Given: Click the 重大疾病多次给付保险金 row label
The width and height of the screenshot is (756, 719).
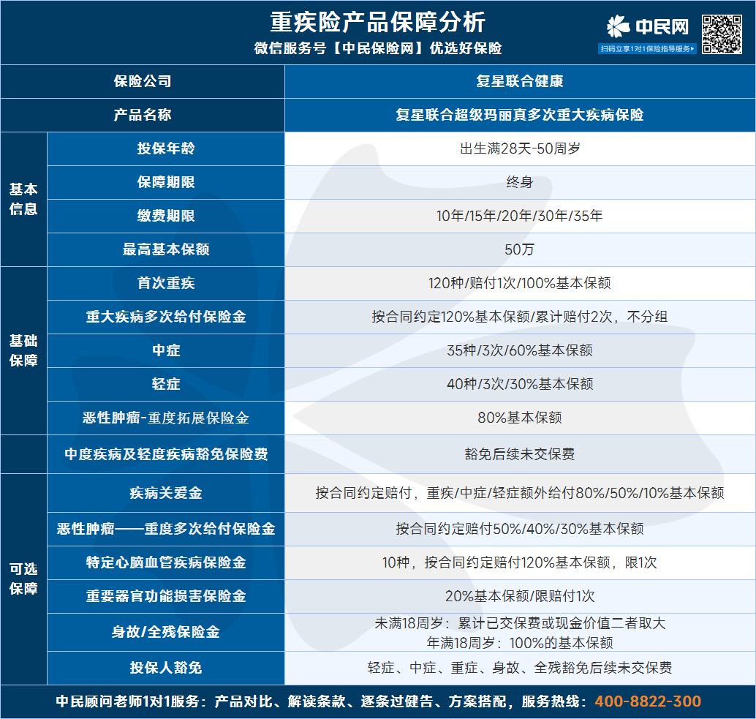Looking at the screenshot, I should click(166, 317).
